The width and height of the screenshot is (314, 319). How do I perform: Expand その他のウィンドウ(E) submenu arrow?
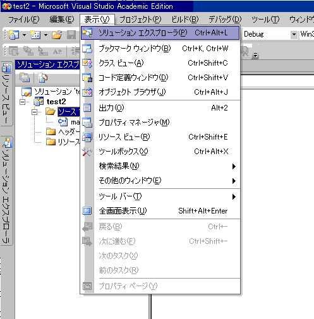(x=234, y=181)
